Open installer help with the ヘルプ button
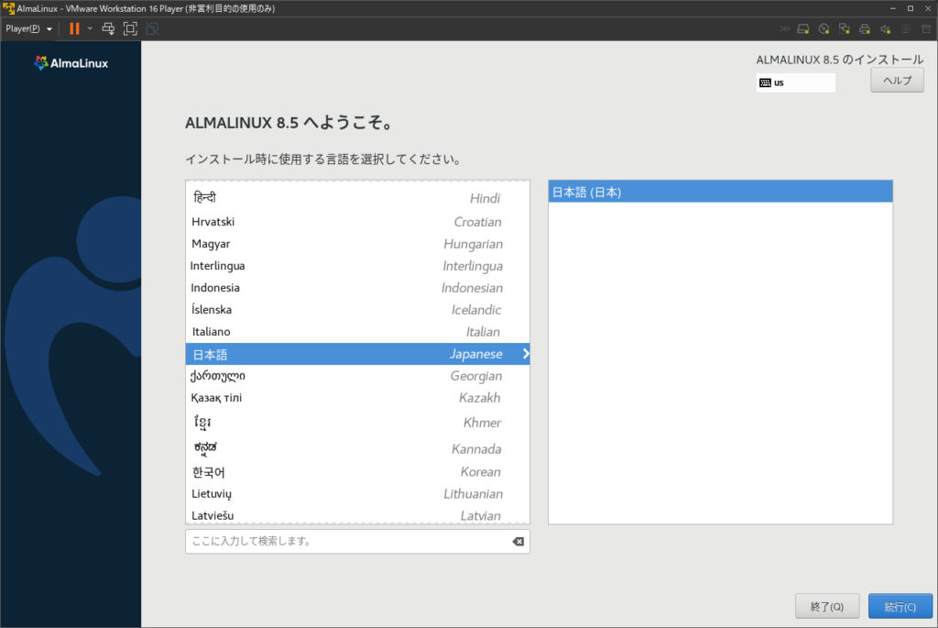 click(x=897, y=81)
